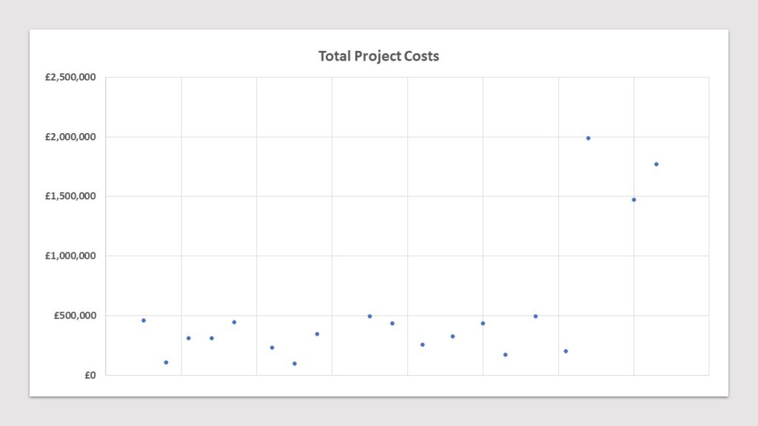Click the rightmost data point near £1,750,000
The height and width of the screenshot is (426, 758).
coord(657,164)
